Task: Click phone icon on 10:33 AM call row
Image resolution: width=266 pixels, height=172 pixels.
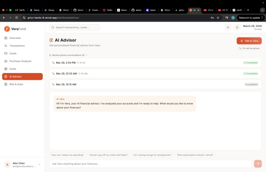Action: pyautogui.click(x=53, y=74)
